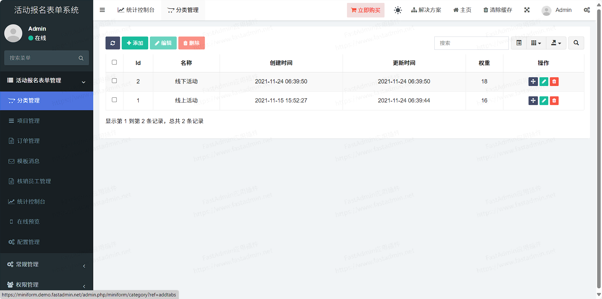The height and width of the screenshot is (299, 602).
Task: Click the refresh table button
Action: (x=113, y=43)
